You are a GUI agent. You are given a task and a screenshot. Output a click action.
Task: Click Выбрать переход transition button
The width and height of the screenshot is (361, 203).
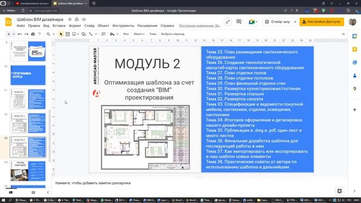[x=173, y=34]
